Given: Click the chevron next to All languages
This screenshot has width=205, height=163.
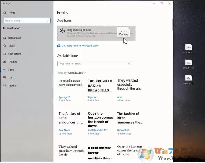Looking at the screenshot, I should 85,73.
